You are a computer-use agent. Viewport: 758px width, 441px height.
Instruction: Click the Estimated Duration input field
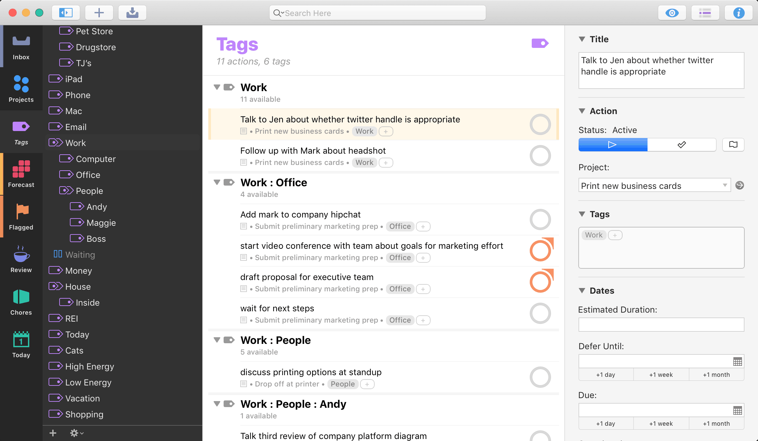662,325
